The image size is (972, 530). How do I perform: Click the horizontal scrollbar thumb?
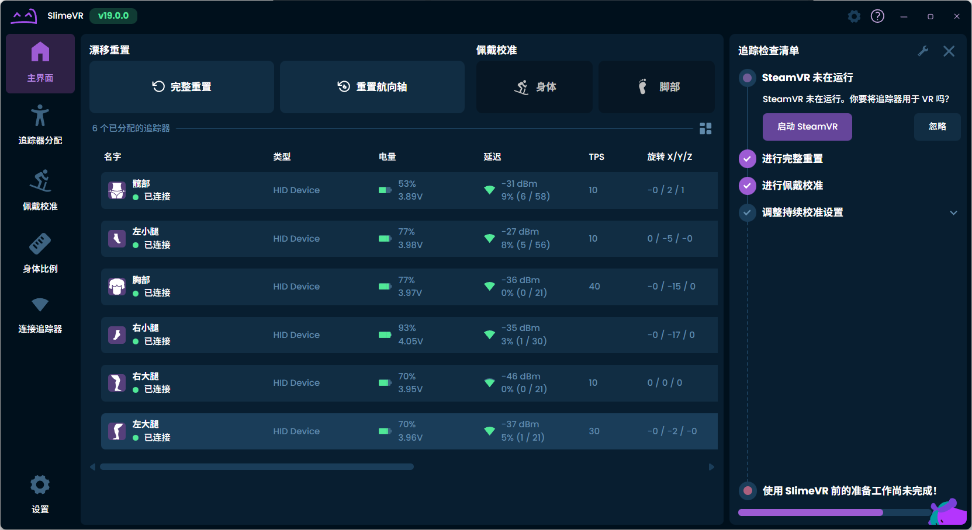[x=257, y=467]
